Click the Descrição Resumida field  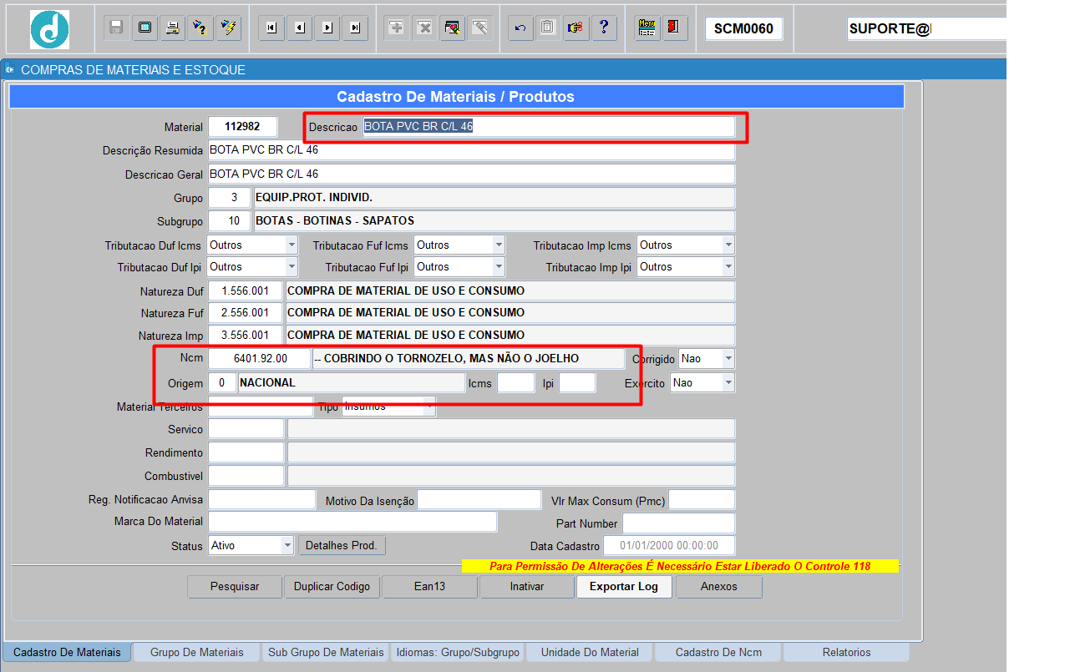[x=471, y=150]
